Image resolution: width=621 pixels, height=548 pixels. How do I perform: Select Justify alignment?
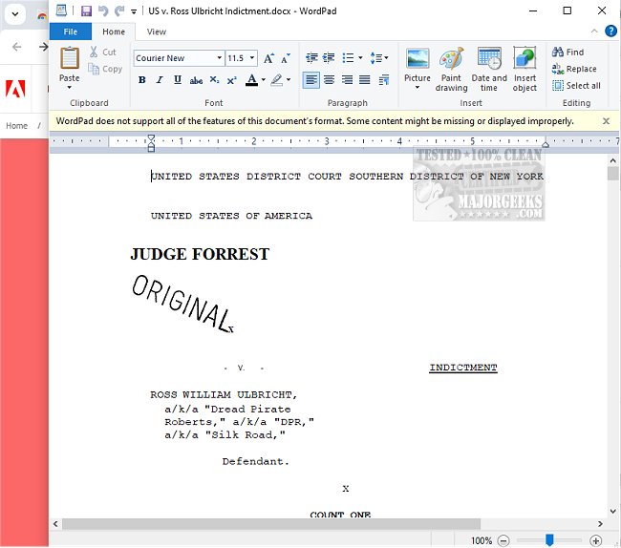[x=365, y=80]
